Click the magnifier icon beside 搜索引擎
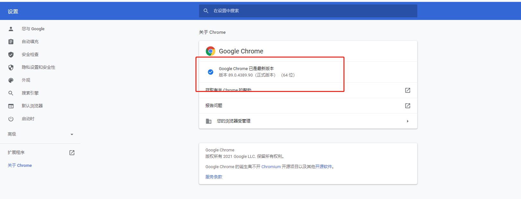 pyautogui.click(x=11, y=93)
